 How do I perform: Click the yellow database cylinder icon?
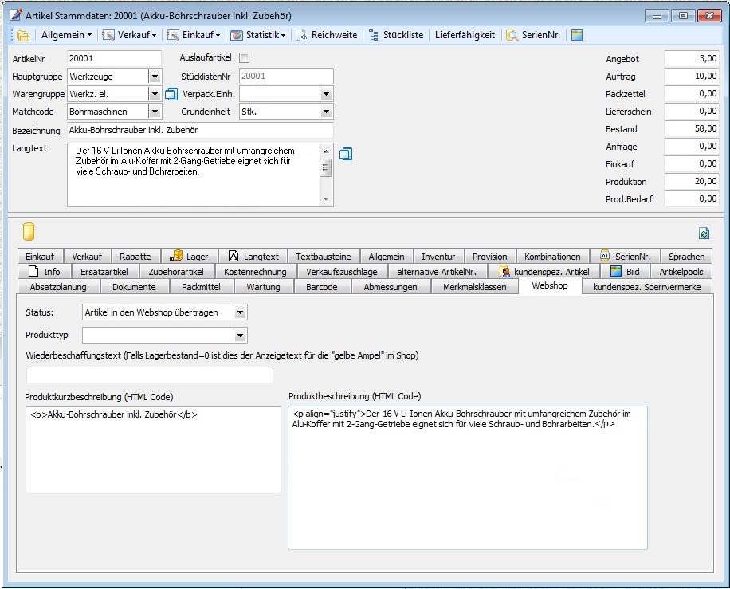click(29, 232)
